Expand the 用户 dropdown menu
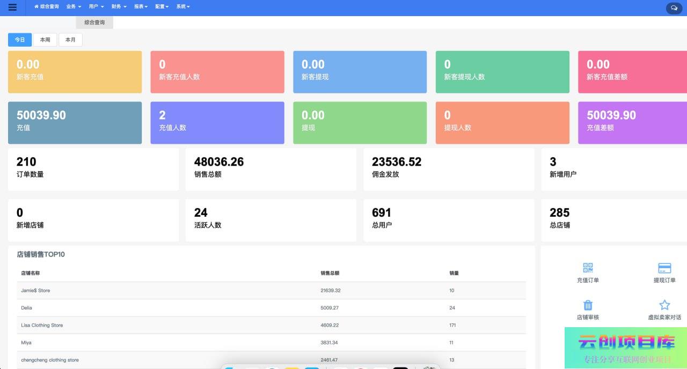 point(96,6)
